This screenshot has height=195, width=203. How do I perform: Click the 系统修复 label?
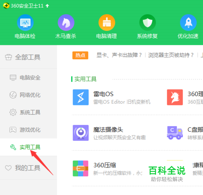147,36
